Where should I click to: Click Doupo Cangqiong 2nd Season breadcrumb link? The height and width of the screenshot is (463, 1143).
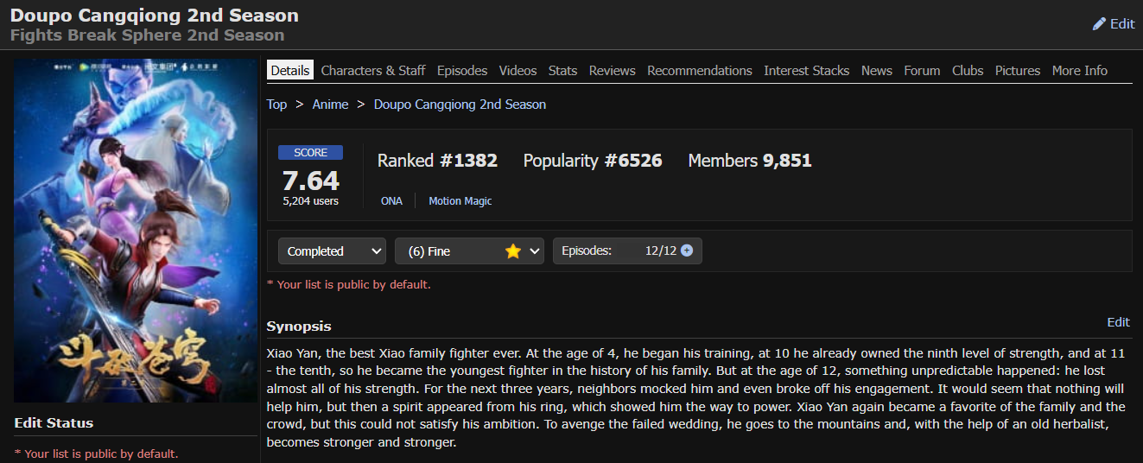460,105
